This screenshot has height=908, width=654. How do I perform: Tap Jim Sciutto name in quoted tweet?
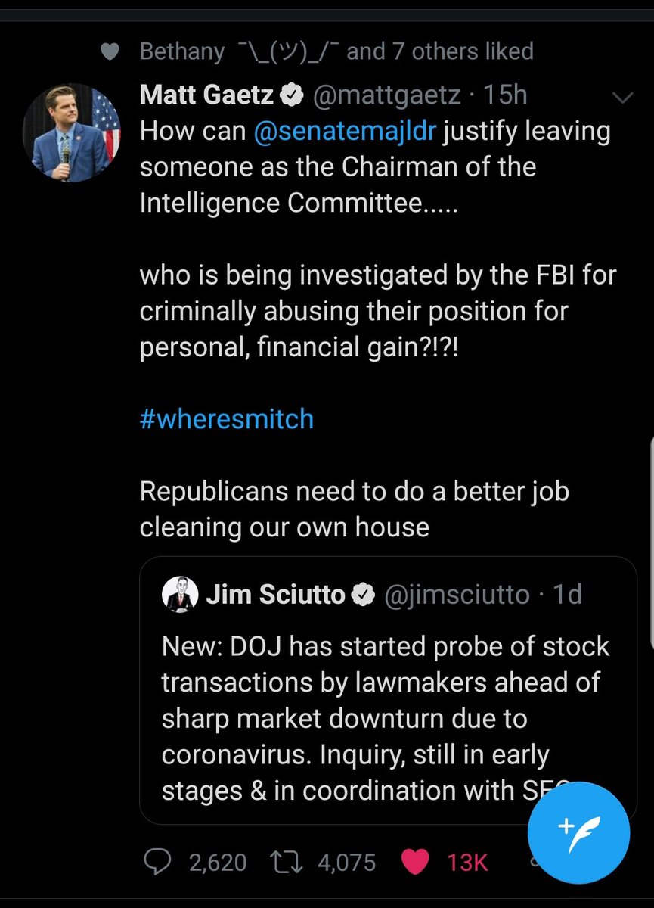tap(274, 595)
